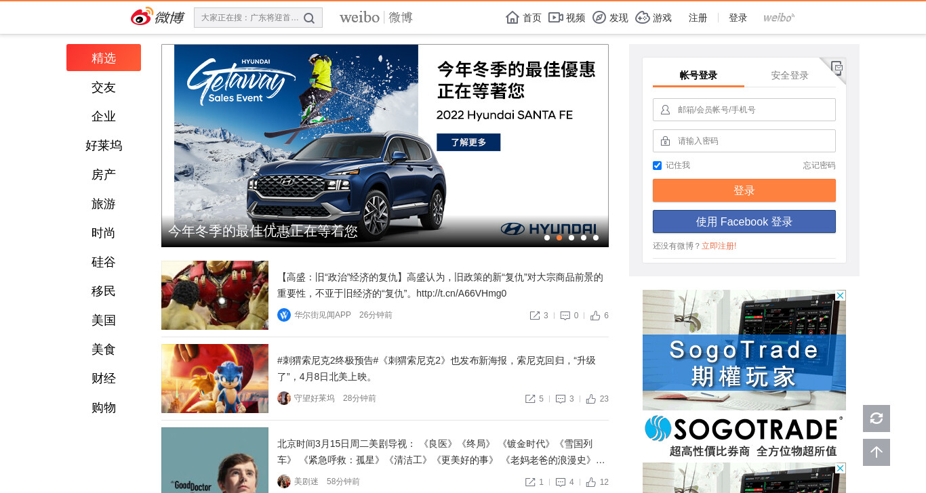Click share icon on 高盛 post
Image resolution: width=926 pixels, height=493 pixels.
[x=534, y=316]
